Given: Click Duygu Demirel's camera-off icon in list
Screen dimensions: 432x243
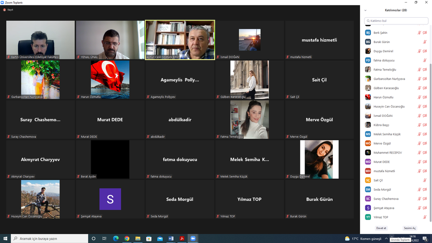Looking at the screenshot, I should [x=425, y=51].
